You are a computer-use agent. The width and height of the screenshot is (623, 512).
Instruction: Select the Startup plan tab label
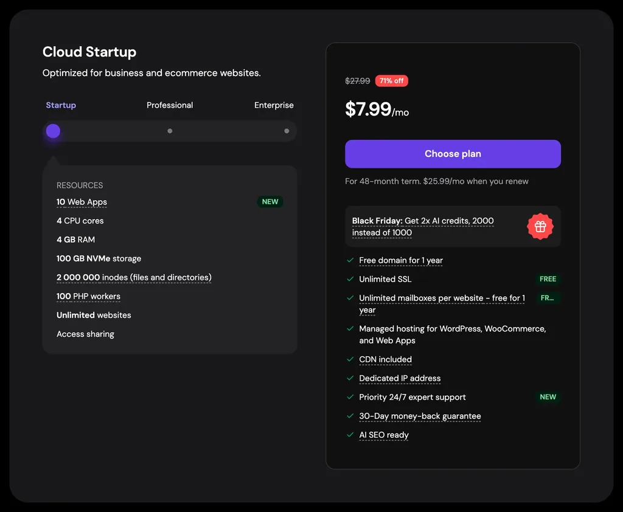click(x=61, y=105)
